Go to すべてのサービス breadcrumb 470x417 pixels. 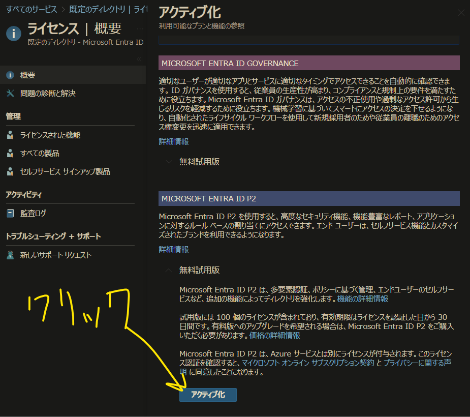pyautogui.click(x=32, y=9)
